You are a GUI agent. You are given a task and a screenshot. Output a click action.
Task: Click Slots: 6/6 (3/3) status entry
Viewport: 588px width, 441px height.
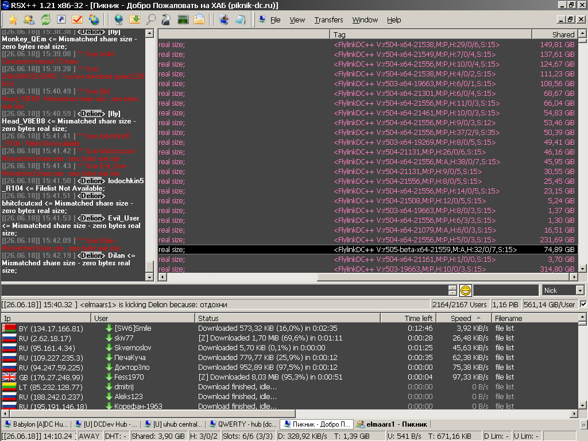(x=248, y=436)
